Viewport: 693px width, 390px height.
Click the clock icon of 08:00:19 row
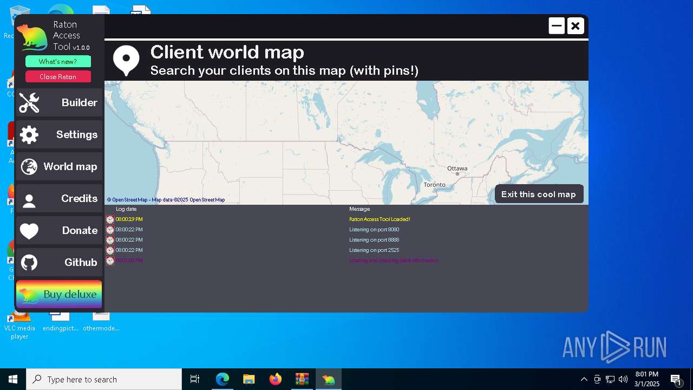coord(110,219)
